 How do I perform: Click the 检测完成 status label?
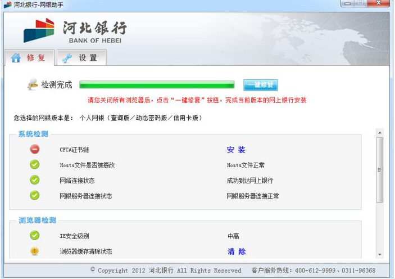(x=57, y=84)
